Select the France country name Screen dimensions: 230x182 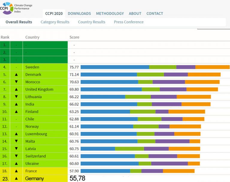[31, 171]
